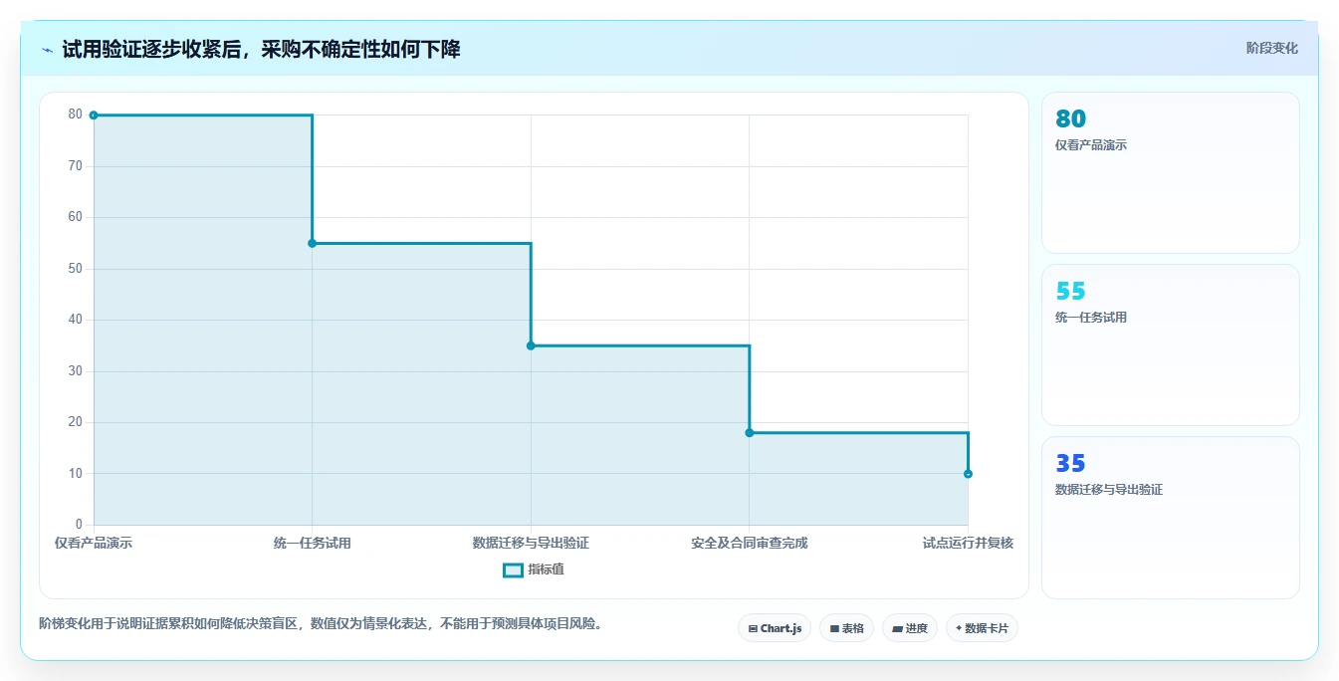Viewport: 1339px width, 681px height.
Task: Click the y-axis label 0
Action: (x=79, y=525)
